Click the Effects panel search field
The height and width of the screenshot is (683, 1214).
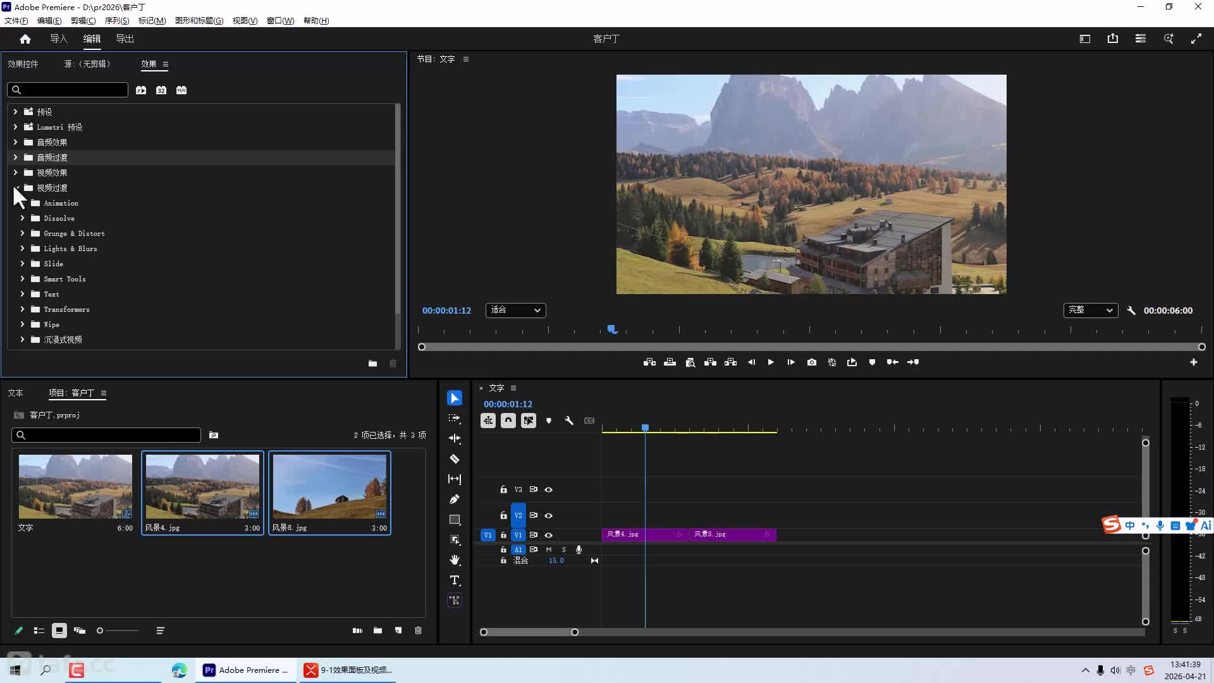[68, 90]
